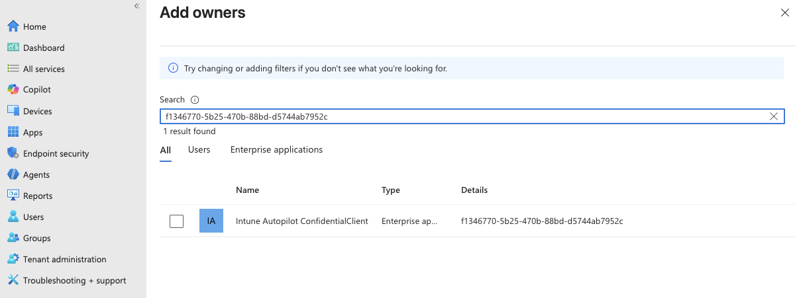Click the f1346770 ID in Details column
The height and width of the screenshot is (298, 797).
(x=542, y=221)
